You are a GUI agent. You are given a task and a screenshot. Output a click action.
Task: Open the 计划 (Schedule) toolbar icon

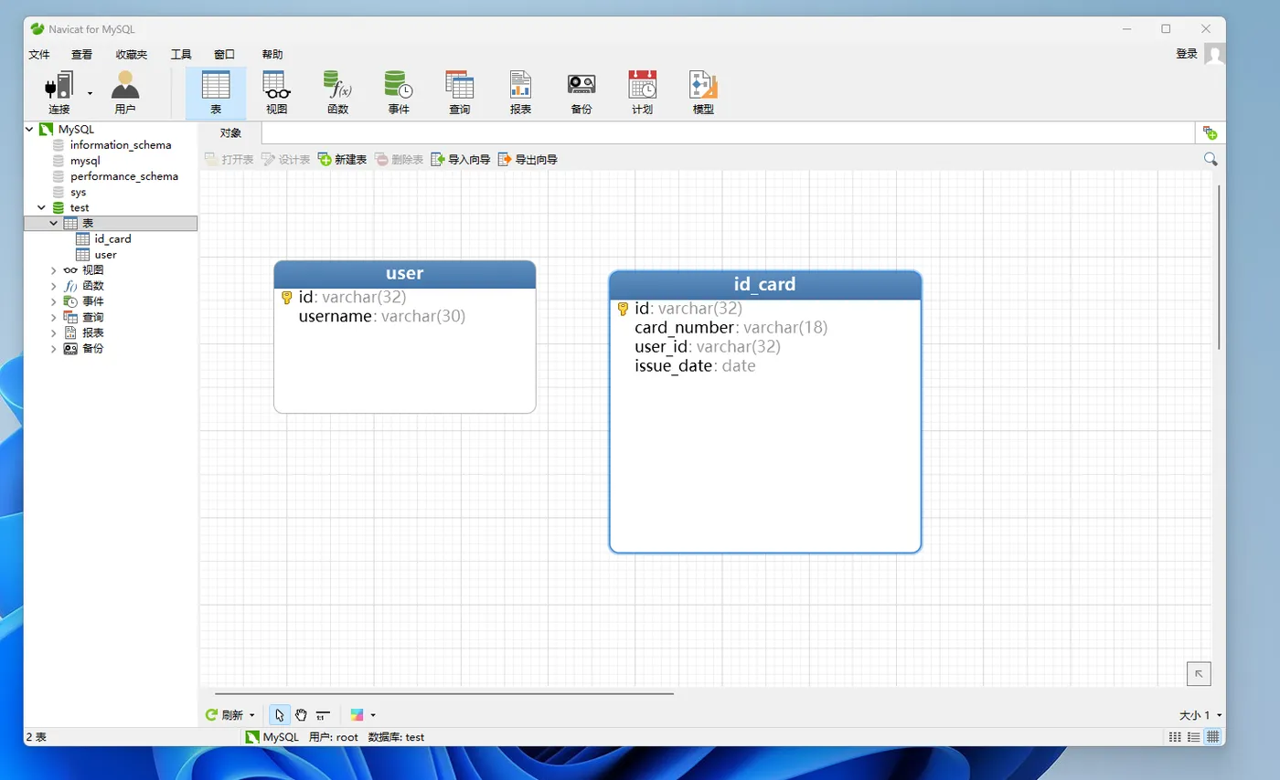pos(642,93)
